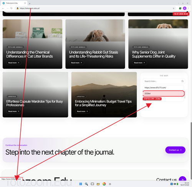This screenshot has width=192, height=187.
Task: Read more on Cat Litter Brands article
Action: (x=14, y=63)
